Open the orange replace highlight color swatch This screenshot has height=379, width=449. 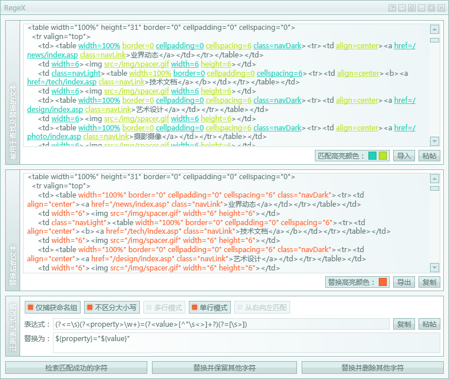click(x=383, y=282)
